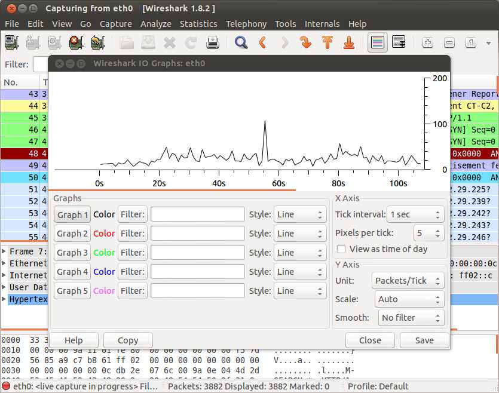Click the open capture file icon
499x393 pixels.
(x=127, y=42)
